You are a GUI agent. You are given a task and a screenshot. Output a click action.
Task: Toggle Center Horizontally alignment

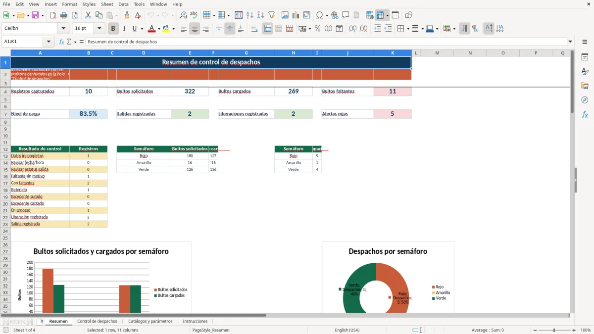point(195,29)
